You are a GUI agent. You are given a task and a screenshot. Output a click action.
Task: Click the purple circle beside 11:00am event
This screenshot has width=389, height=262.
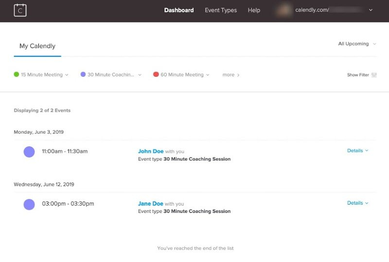(29, 152)
